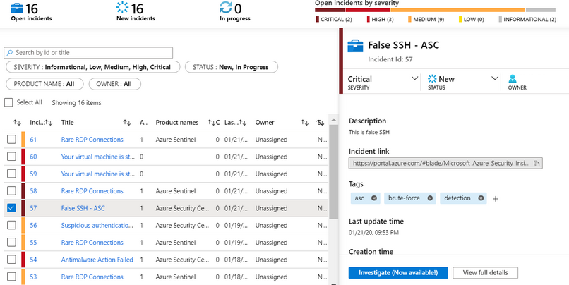The height and width of the screenshot is (285, 569).
Task: Click the Product names column header
Action: (177, 123)
